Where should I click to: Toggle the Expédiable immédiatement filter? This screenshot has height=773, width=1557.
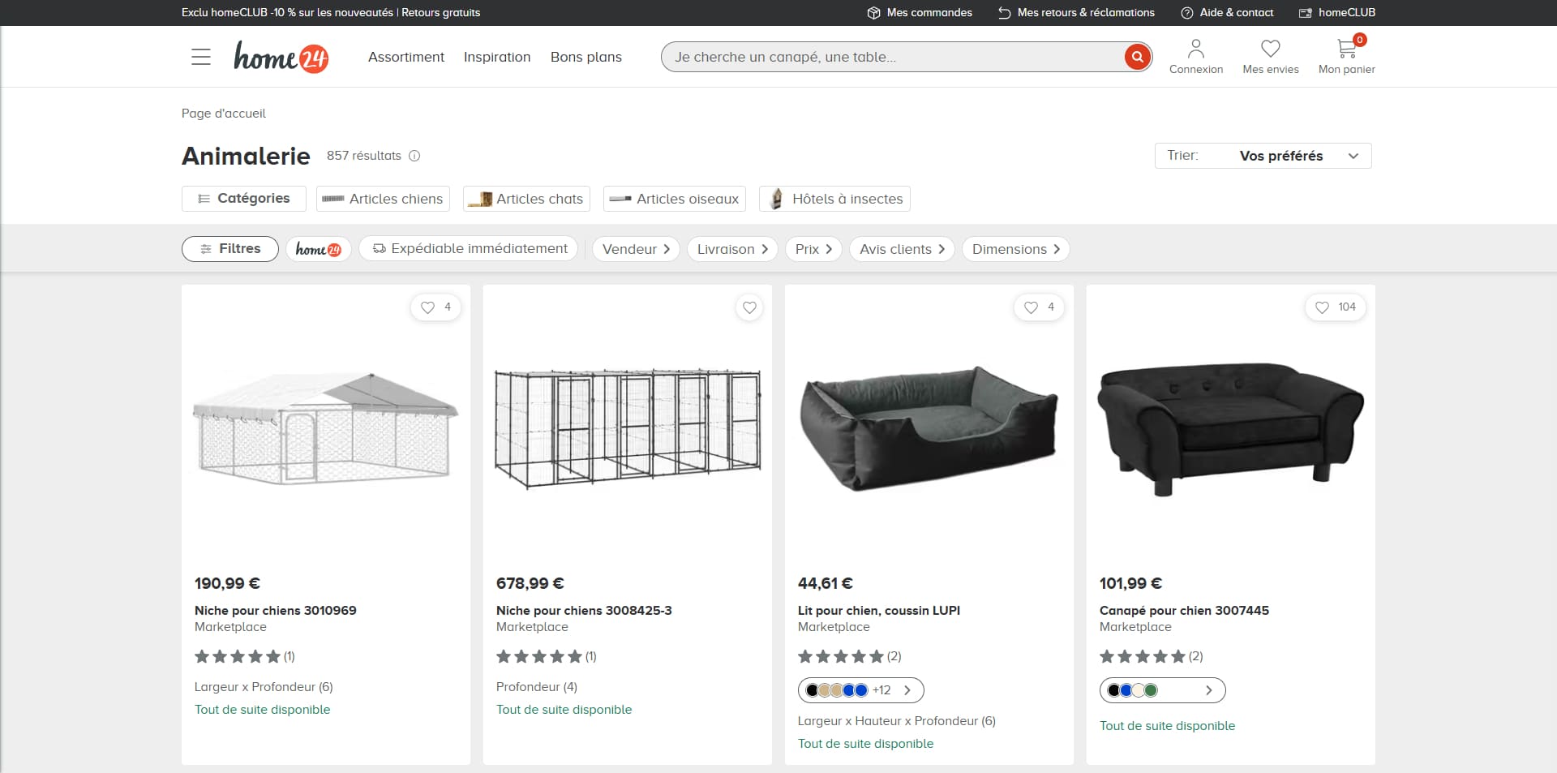click(x=469, y=249)
